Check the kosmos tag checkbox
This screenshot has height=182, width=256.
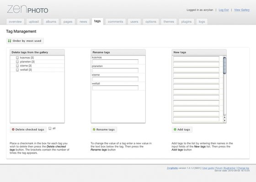click(17, 57)
